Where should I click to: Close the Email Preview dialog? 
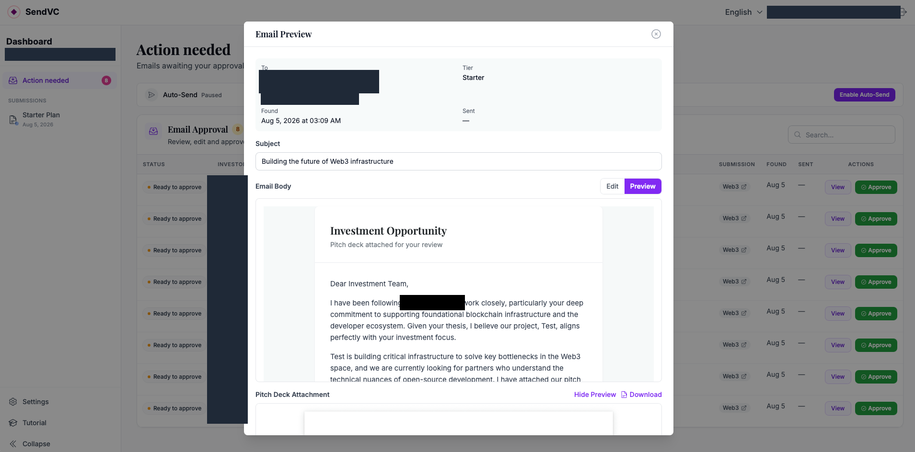click(656, 34)
